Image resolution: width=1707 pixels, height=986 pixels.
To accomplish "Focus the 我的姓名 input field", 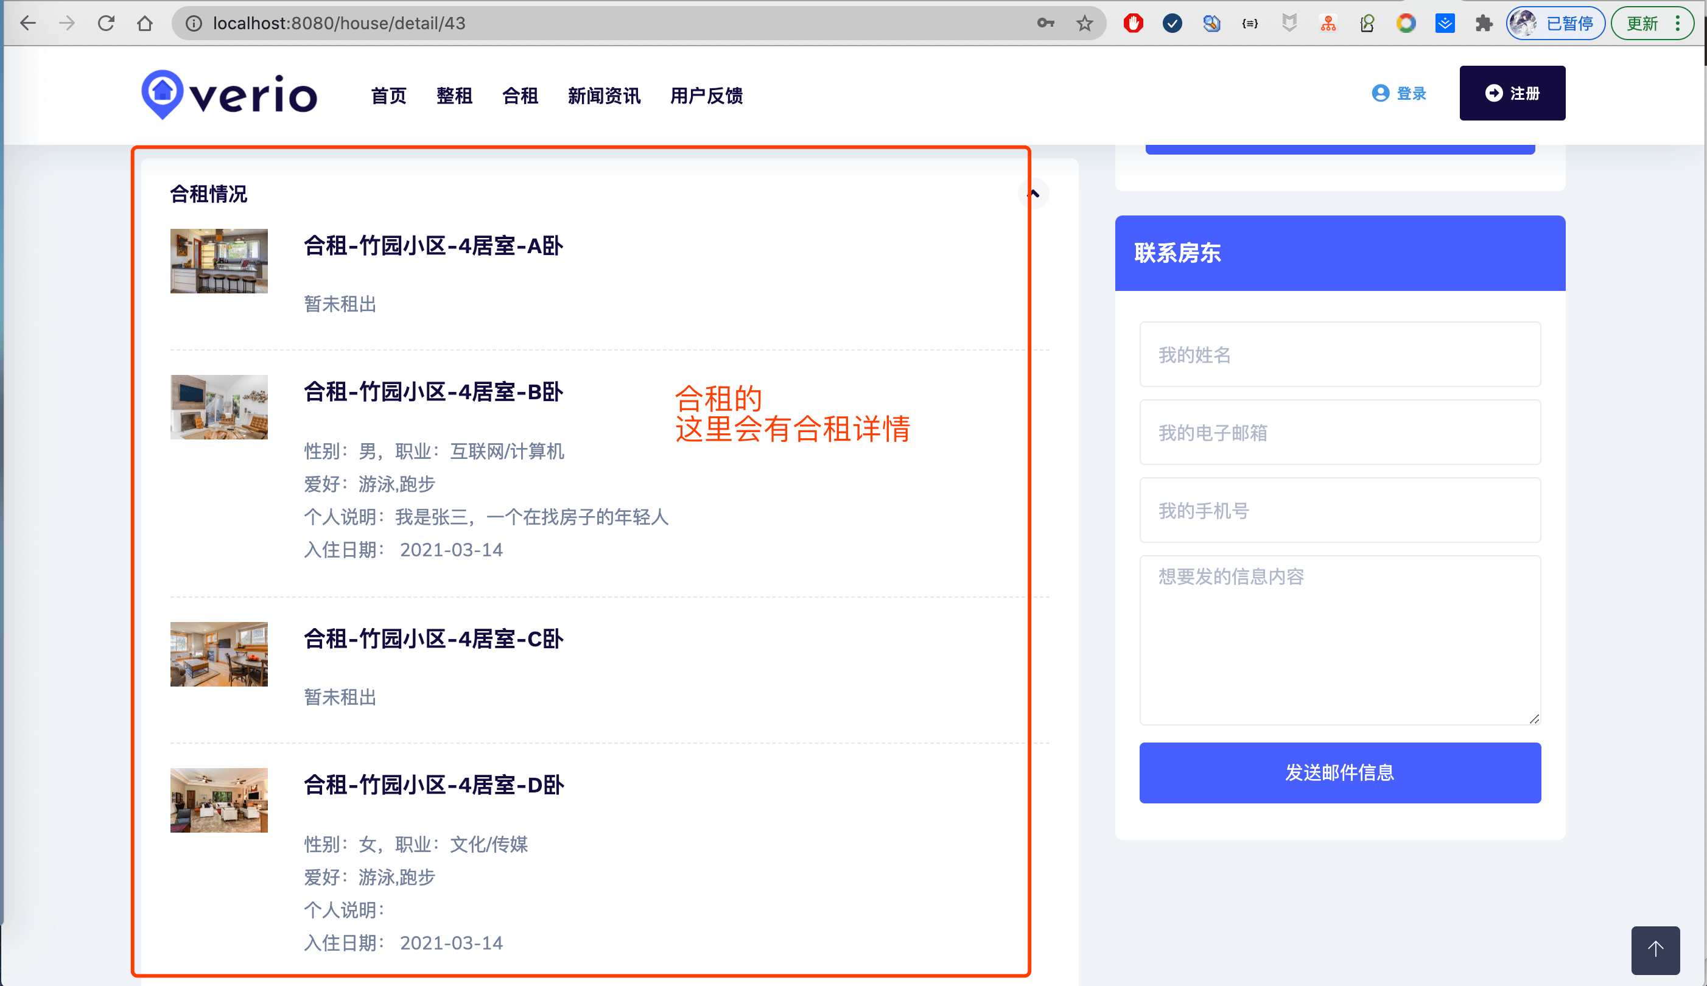I will (1339, 354).
